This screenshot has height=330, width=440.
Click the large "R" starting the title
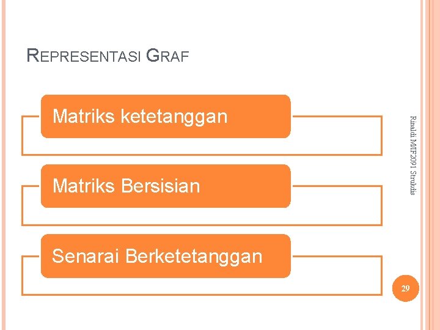click(x=34, y=56)
